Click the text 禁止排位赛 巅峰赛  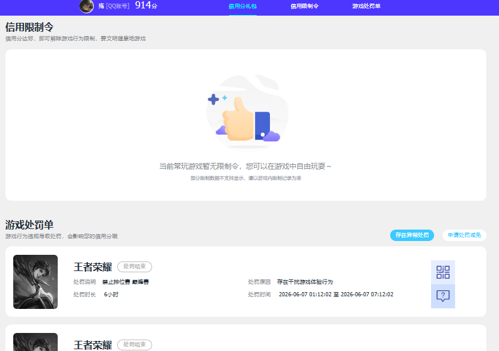tap(126, 282)
